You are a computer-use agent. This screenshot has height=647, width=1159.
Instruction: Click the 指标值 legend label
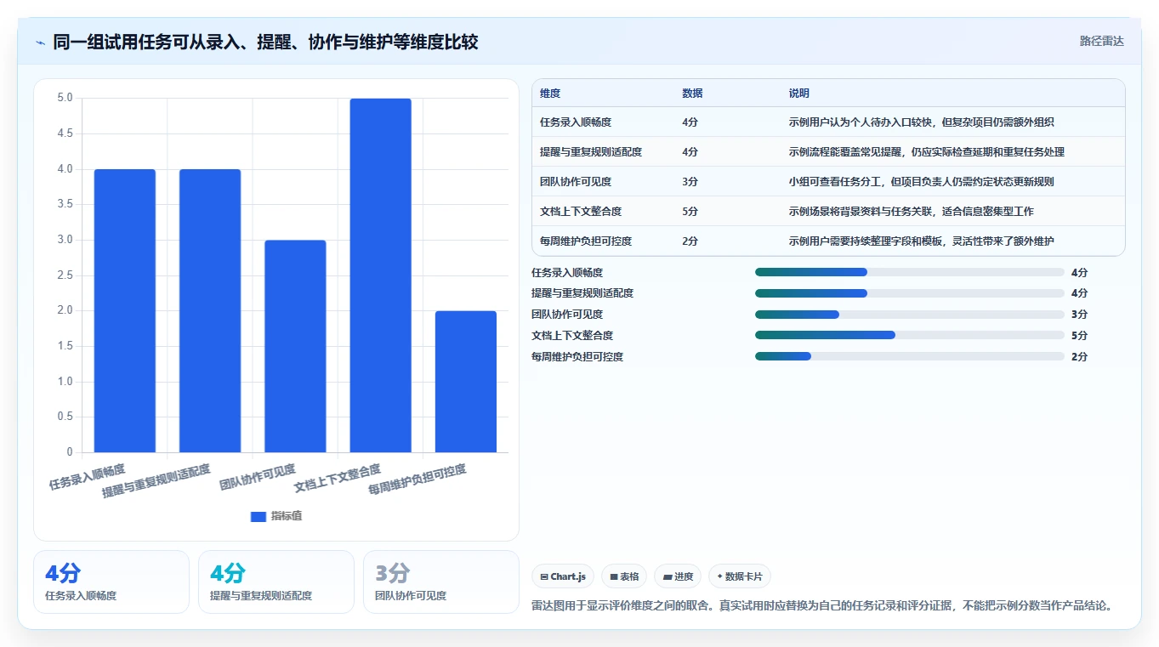(287, 517)
